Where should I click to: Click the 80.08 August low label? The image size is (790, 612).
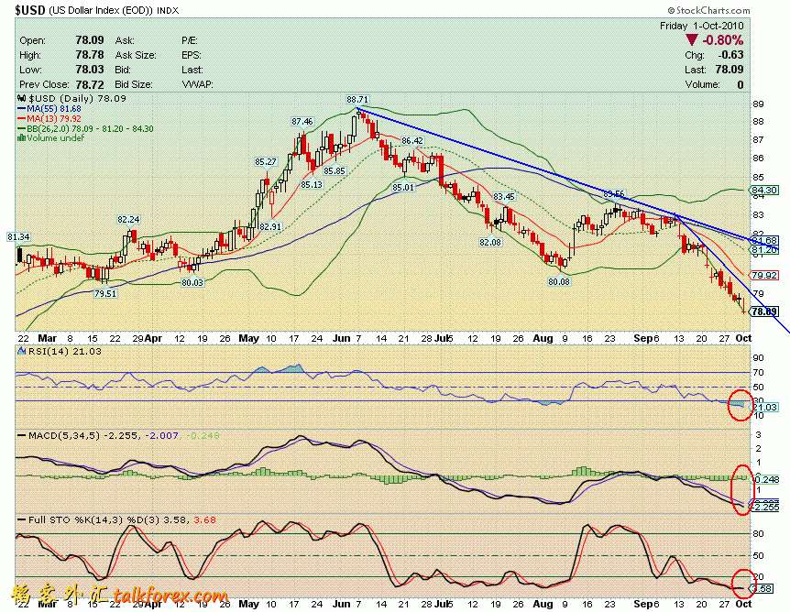[x=559, y=281]
